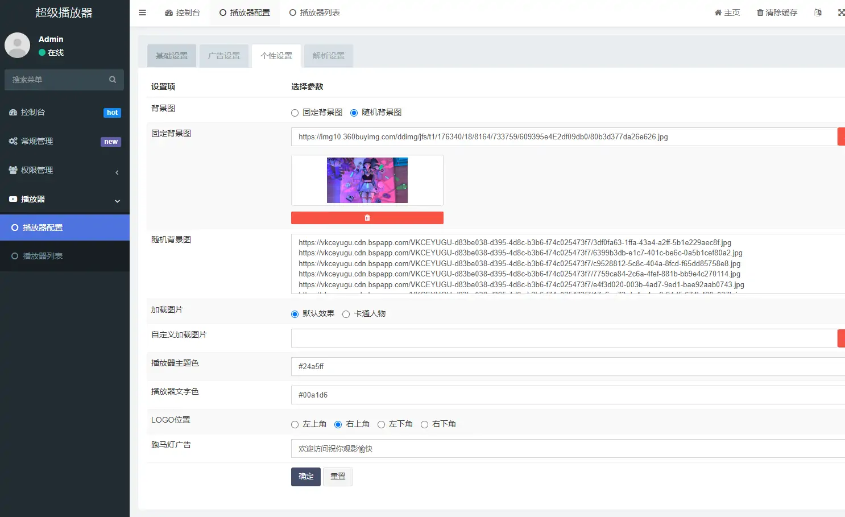Click the search magnifier in sidebar search box
The image size is (845, 517).
(112, 80)
